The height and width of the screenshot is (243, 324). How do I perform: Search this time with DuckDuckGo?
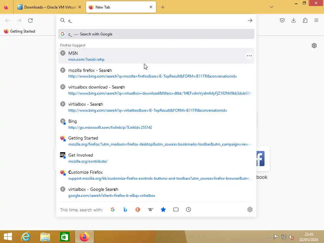138,209
